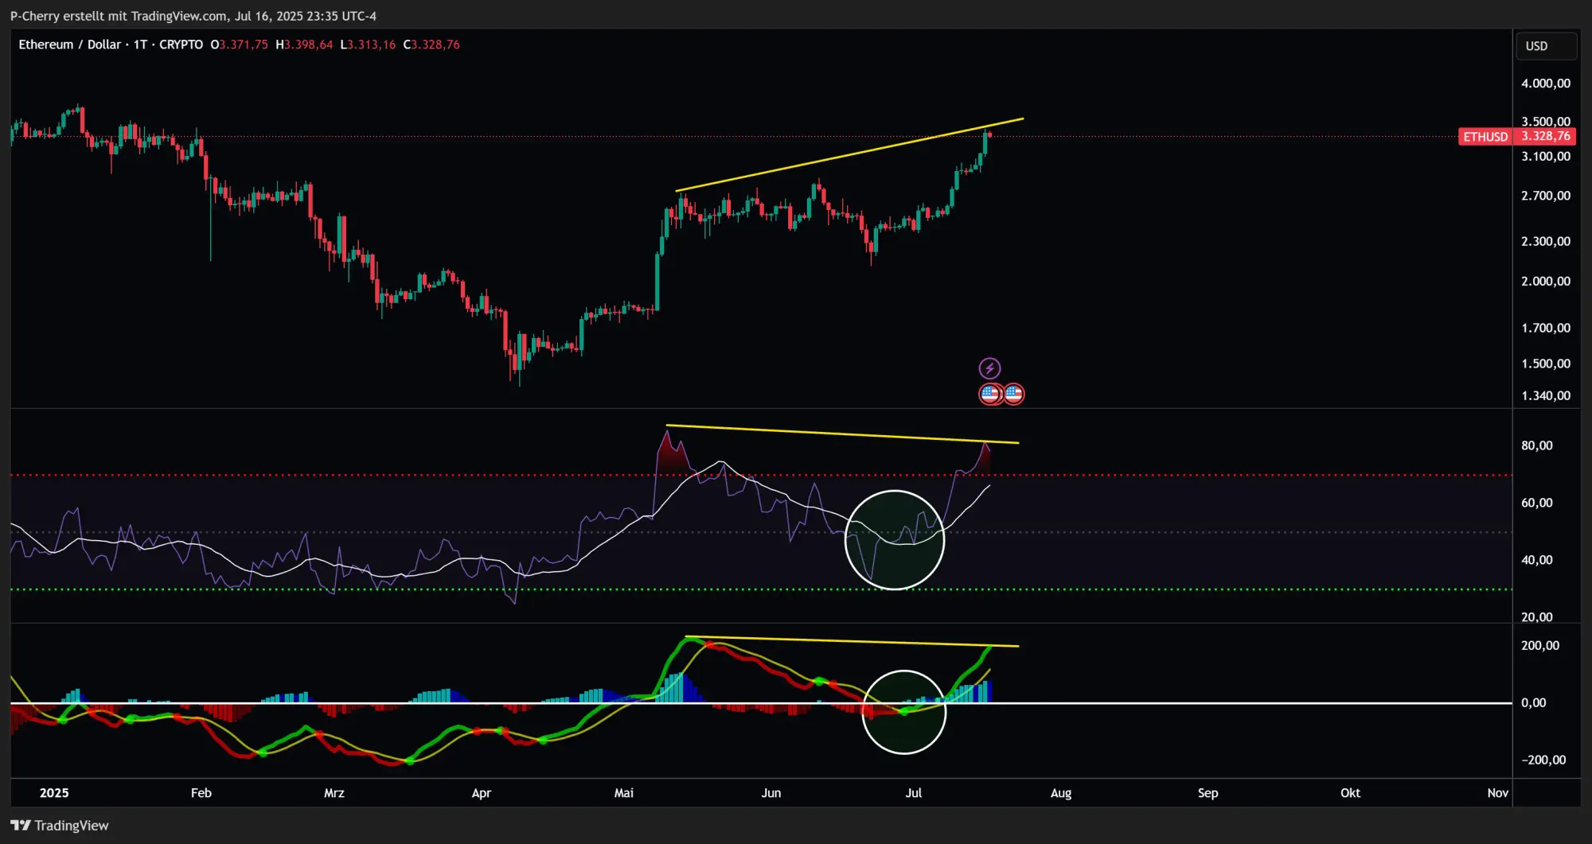Click the 2.300,00 price axis label
Image resolution: width=1592 pixels, height=844 pixels.
[x=1546, y=241]
